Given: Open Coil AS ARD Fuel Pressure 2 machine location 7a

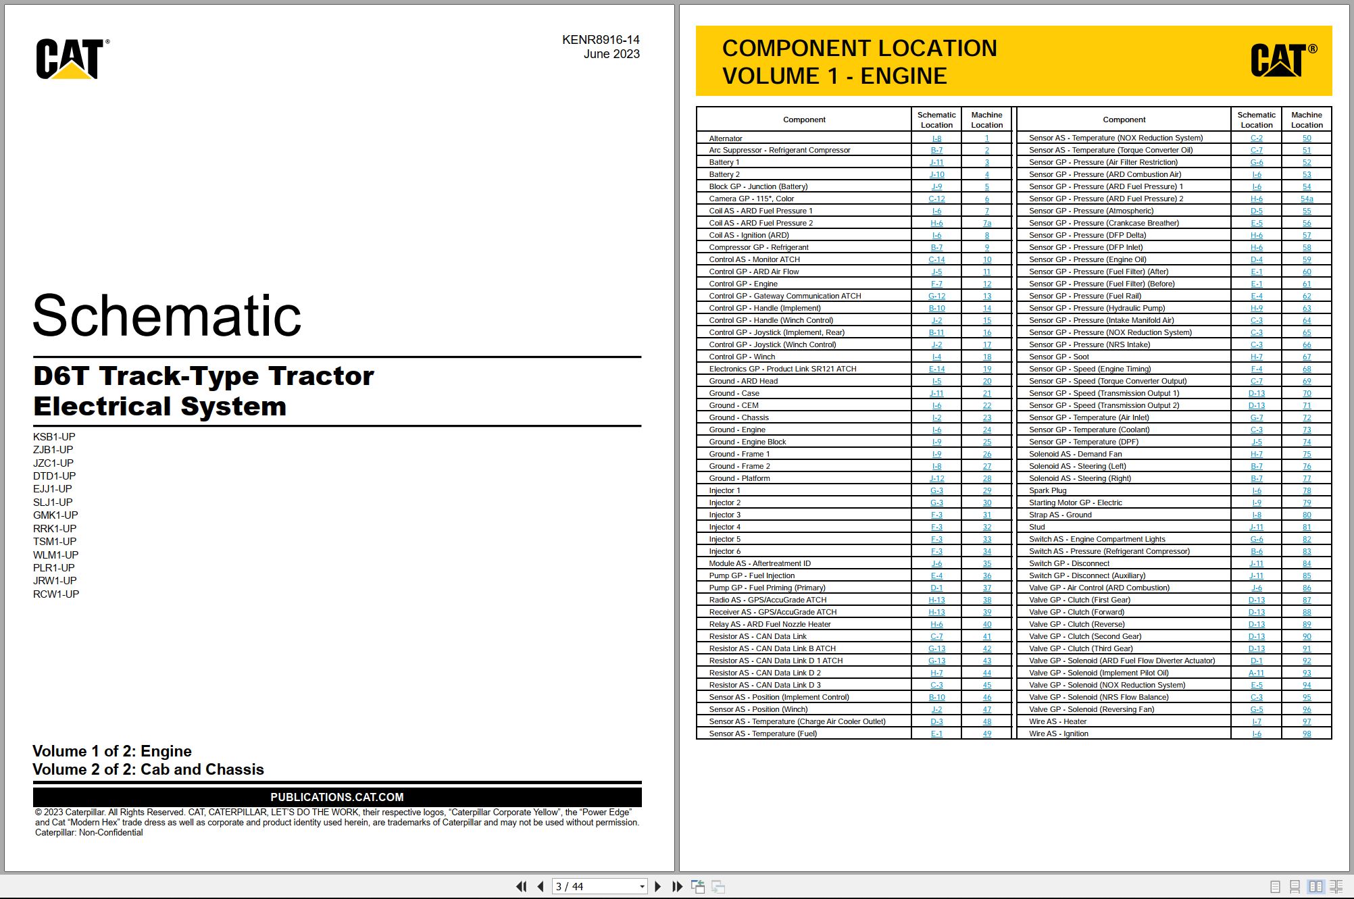Looking at the screenshot, I should (986, 224).
